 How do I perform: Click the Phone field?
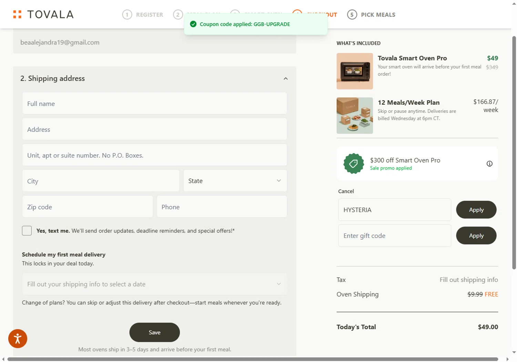[x=222, y=207]
